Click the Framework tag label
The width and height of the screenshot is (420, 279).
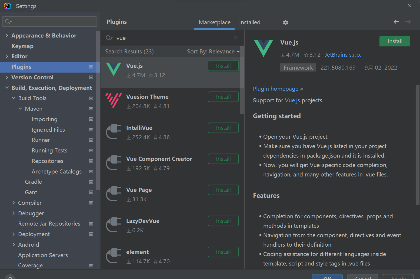(x=298, y=67)
